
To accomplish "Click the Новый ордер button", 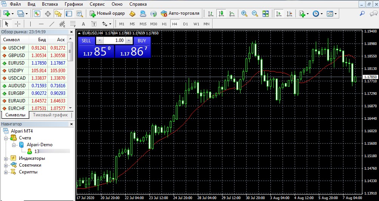I will [x=107, y=14].
